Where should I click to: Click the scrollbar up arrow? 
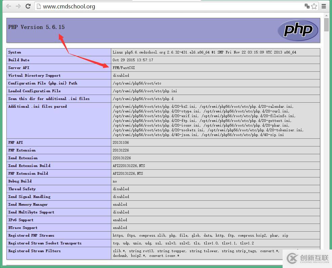[326, 15]
